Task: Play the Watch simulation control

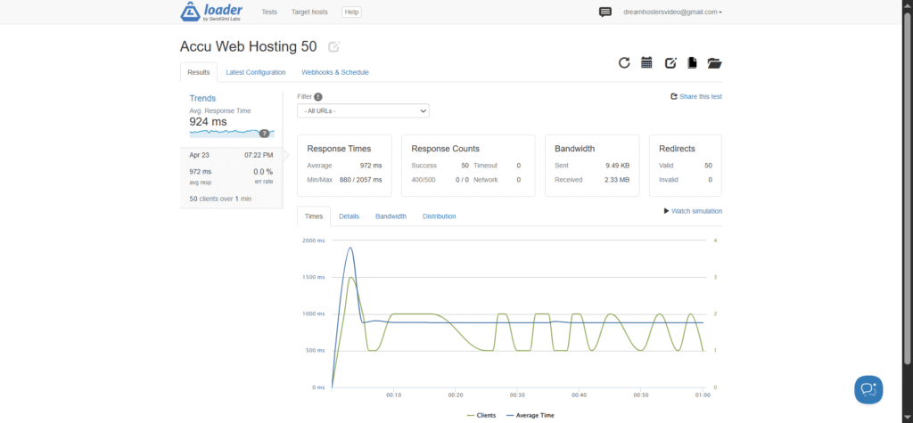Action: pos(693,211)
